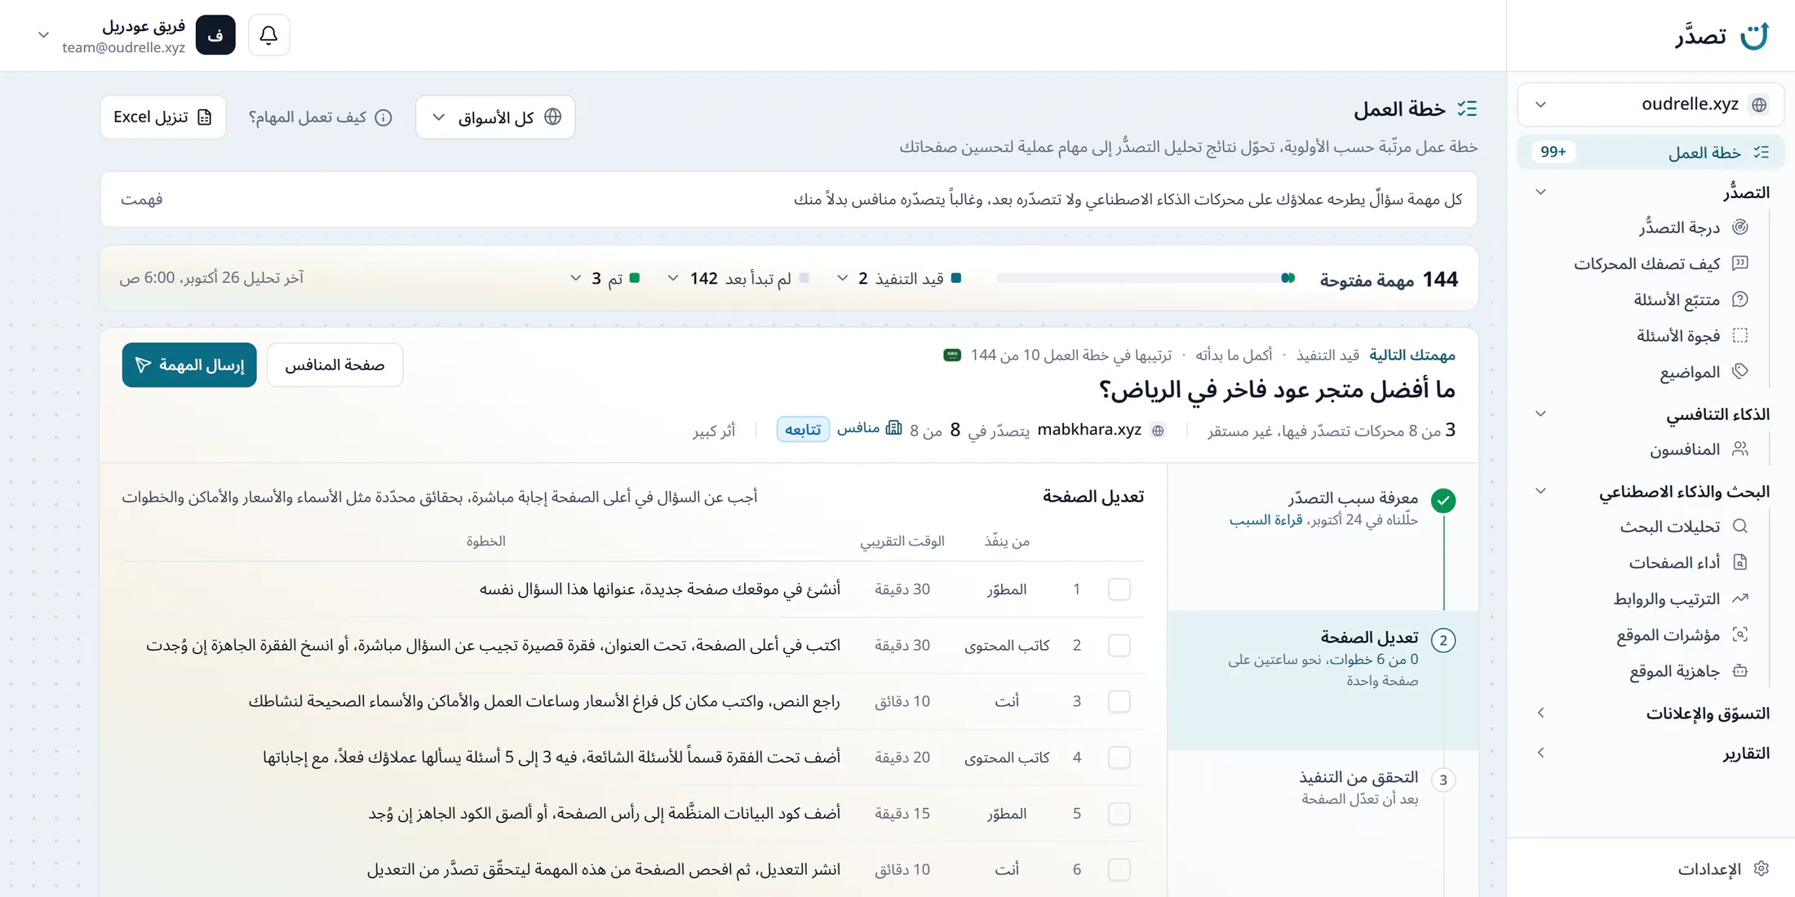Click the user avatar ف
The image size is (1795, 897).
point(215,35)
